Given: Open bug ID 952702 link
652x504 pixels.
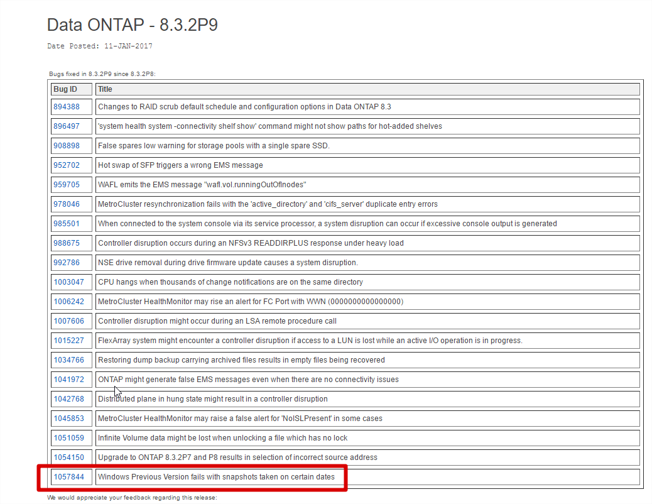Looking at the screenshot, I should (67, 165).
